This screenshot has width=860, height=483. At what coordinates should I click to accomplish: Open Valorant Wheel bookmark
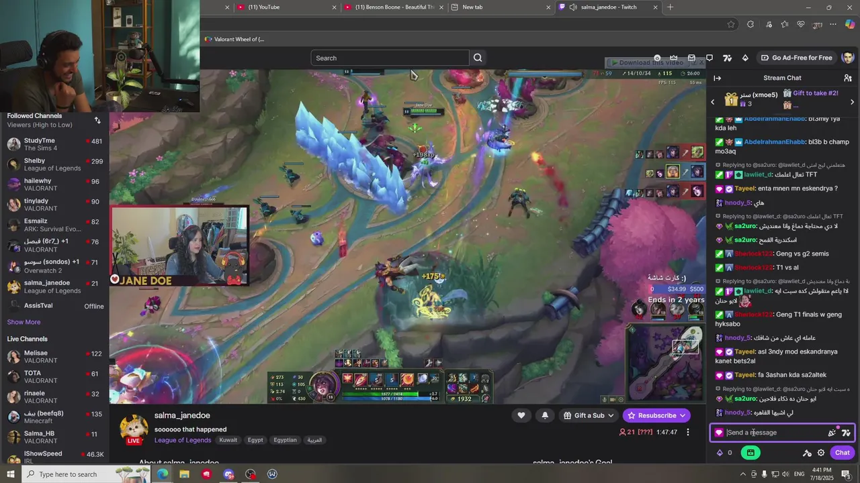click(234, 39)
